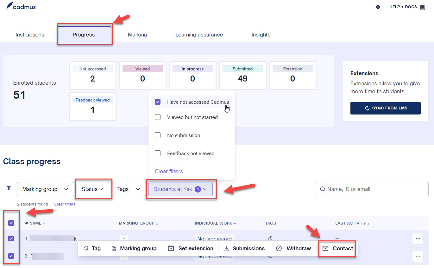Select the Progress tab

pyautogui.click(x=84, y=35)
